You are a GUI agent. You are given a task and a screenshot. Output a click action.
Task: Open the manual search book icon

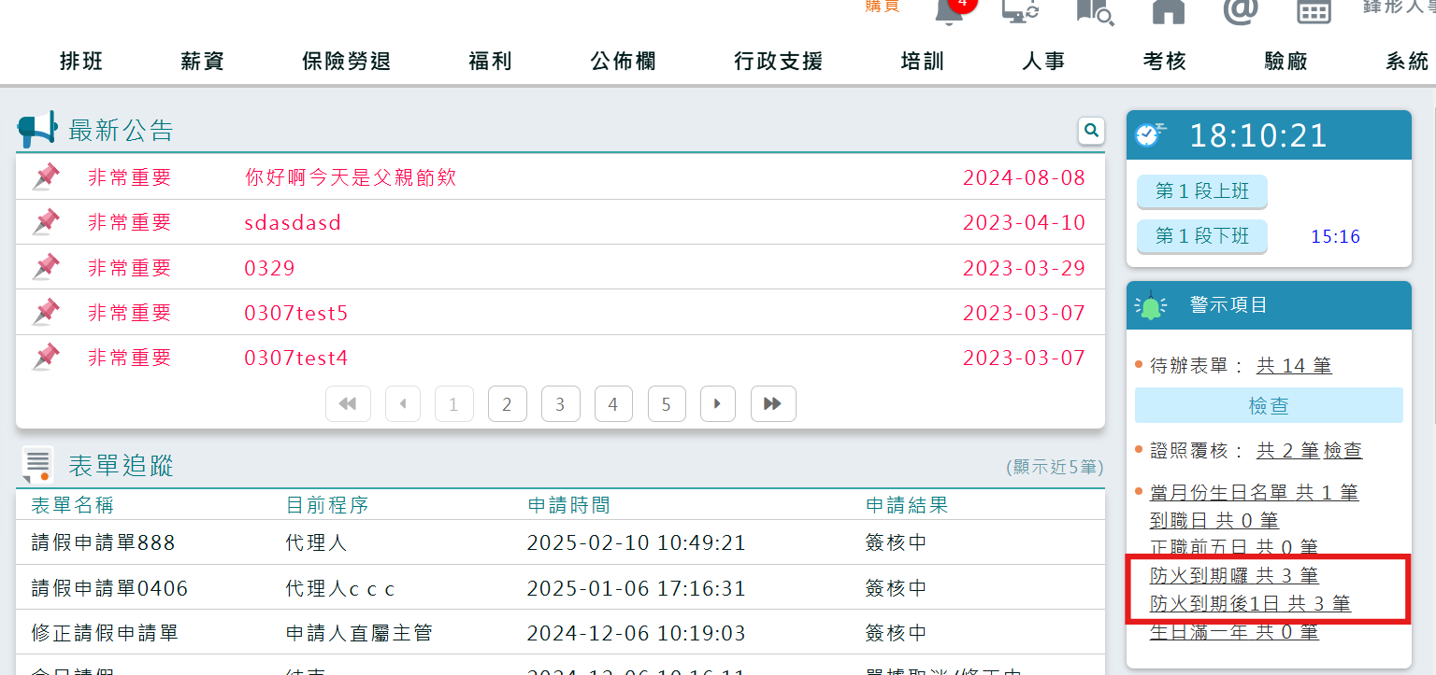(x=1094, y=11)
